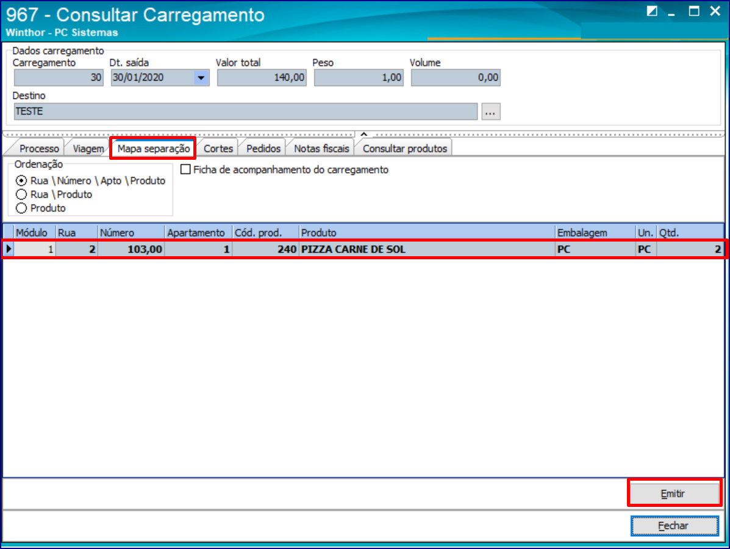Click the Volume field
This screenshot has width=730, height=549.
tap(456, 77)
